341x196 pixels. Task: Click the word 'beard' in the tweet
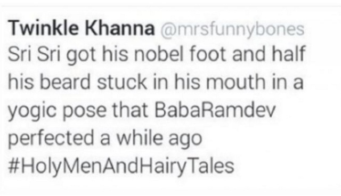pyautogui.click(x=65, y=81)
